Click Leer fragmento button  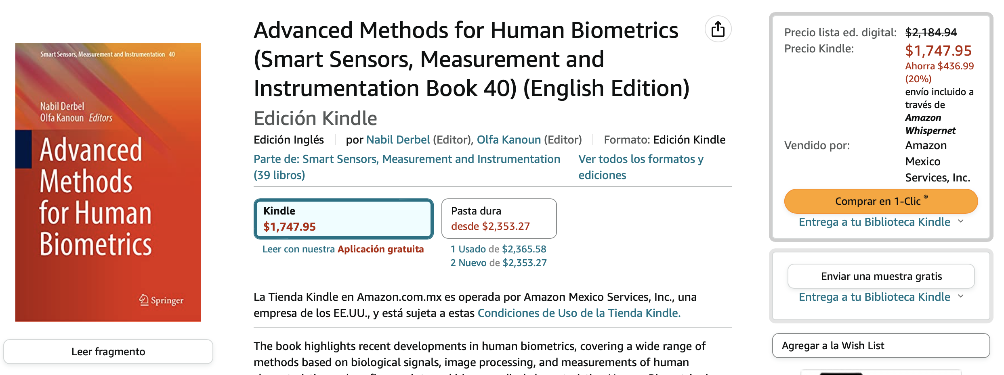tap(108, 352)
